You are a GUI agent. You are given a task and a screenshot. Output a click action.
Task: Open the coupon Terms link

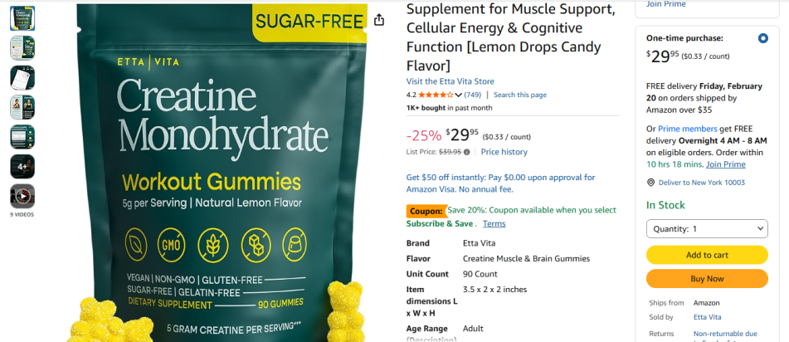click(494, 223)
